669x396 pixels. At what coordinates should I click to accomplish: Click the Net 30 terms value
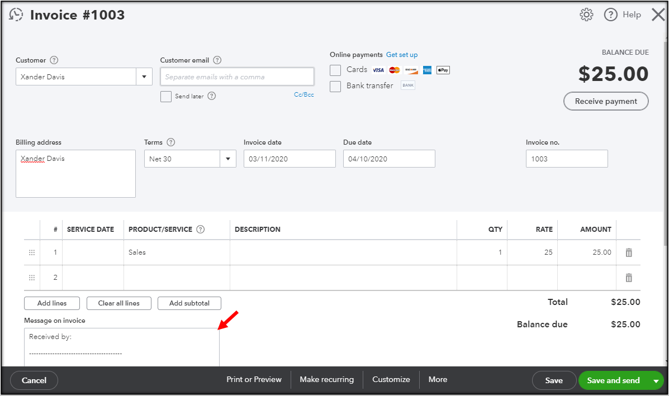pos(182,159)
